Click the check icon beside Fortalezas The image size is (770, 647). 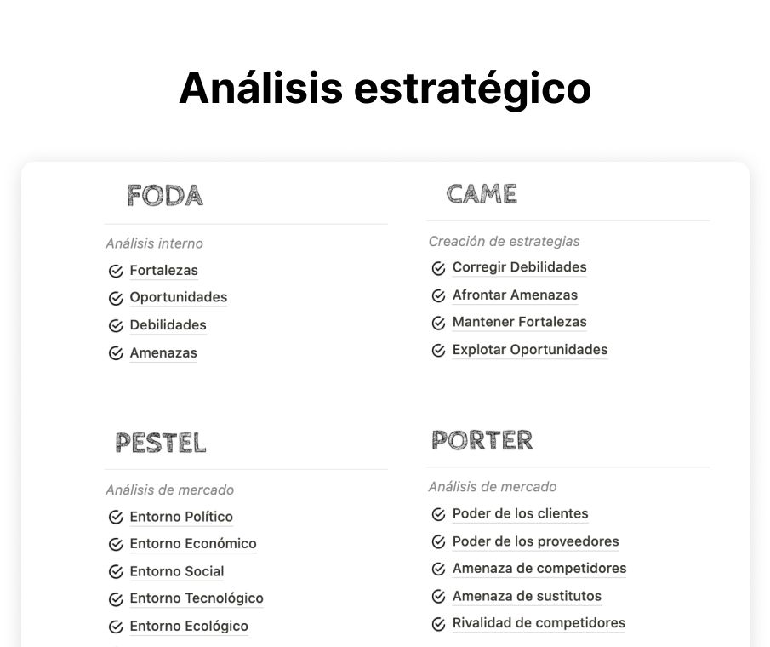116,272
